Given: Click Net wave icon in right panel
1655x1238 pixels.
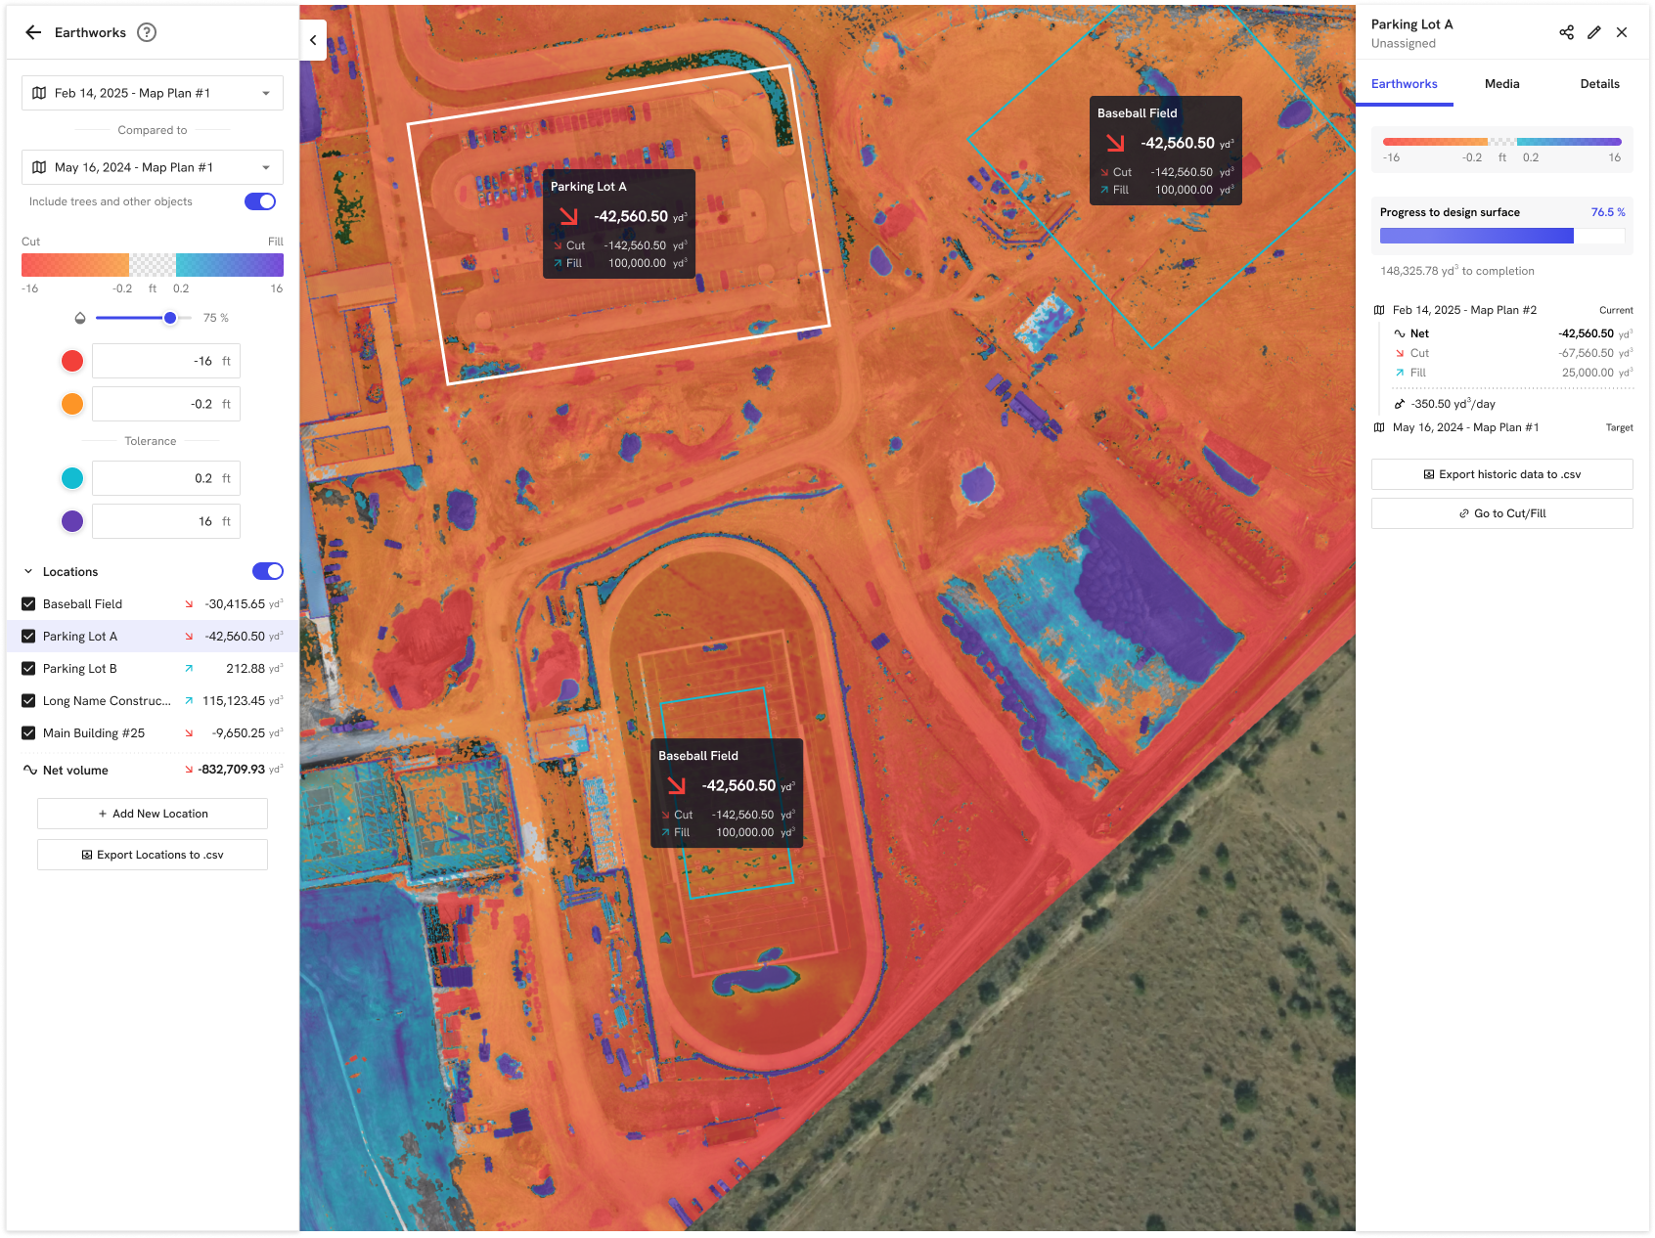Looking at the screenshot, I should [1400, 333].
